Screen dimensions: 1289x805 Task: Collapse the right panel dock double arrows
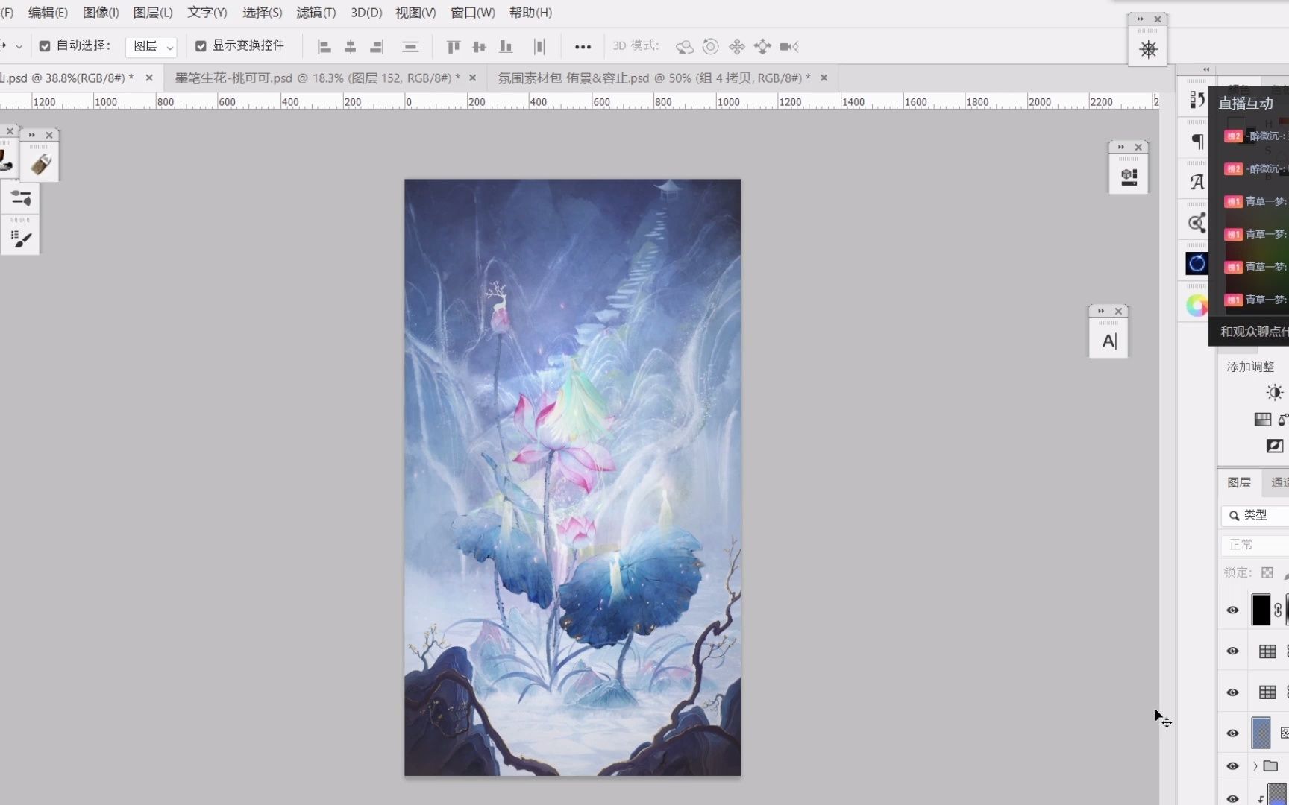tap(1206, 69)
